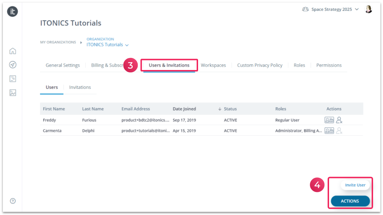
Task: Click the first name Carmenta
Action: [52, 131]
